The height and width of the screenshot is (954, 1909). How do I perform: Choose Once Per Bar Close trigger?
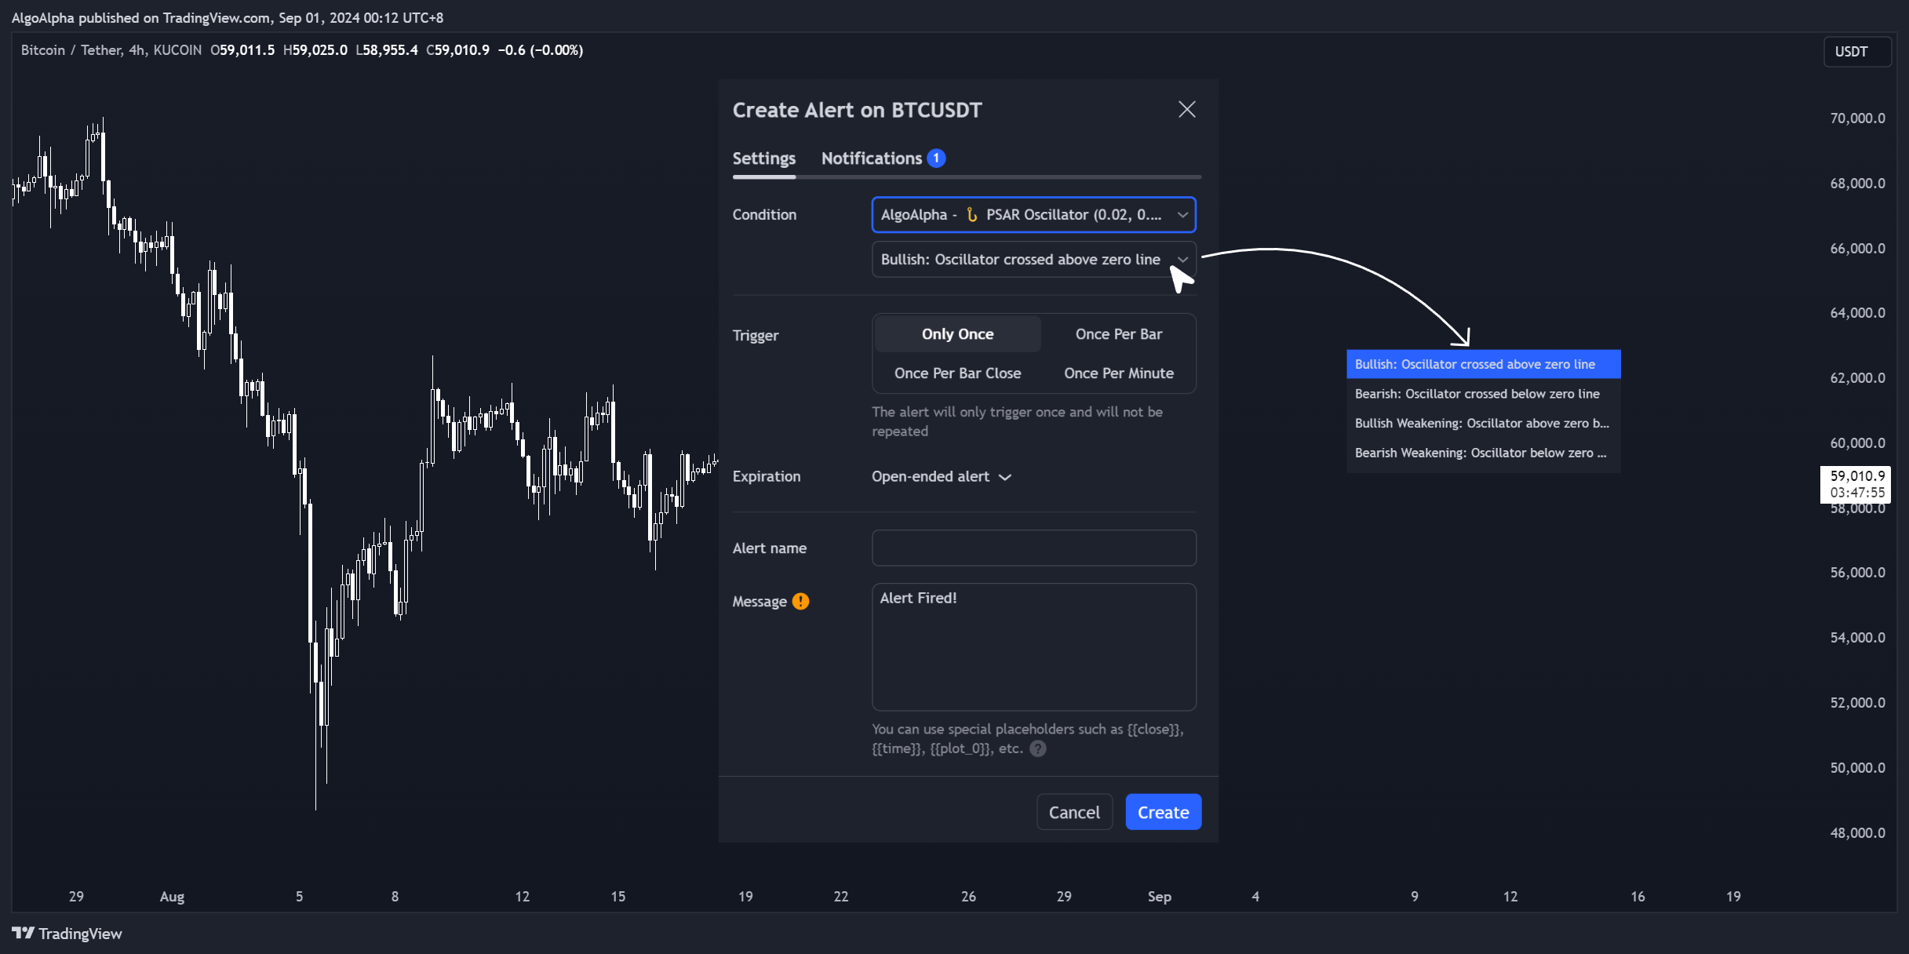[957, 373]
